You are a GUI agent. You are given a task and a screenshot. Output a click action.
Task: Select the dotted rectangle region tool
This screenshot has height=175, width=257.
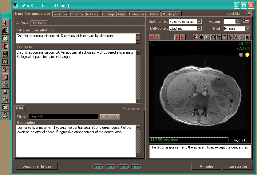point(201,37)
